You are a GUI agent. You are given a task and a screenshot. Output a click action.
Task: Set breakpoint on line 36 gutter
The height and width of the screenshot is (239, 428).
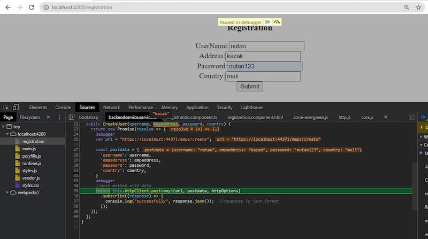point(75,196)
